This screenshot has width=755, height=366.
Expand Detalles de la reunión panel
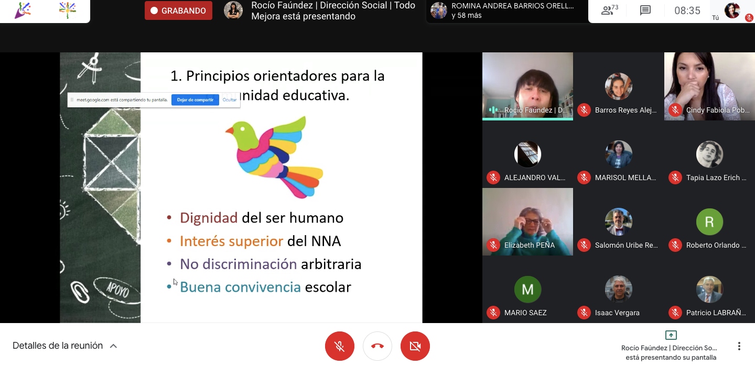tap(58, 346)
